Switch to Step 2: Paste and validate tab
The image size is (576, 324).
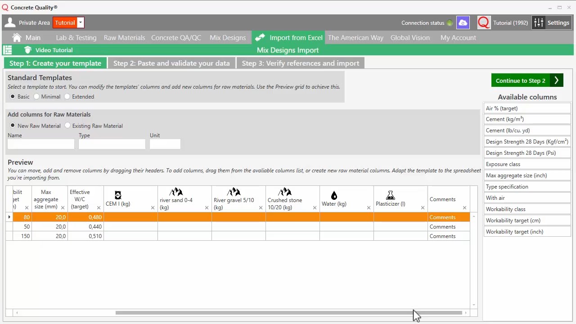pyautogui.click(x=171, y=63)
